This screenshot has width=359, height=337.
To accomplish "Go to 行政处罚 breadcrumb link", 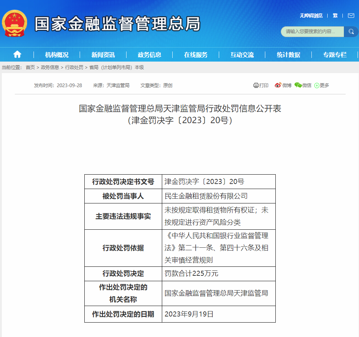I will (74, 67).
